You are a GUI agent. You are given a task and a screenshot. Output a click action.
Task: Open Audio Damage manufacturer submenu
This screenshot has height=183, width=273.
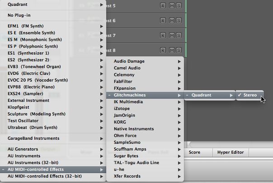click(145, 61)
